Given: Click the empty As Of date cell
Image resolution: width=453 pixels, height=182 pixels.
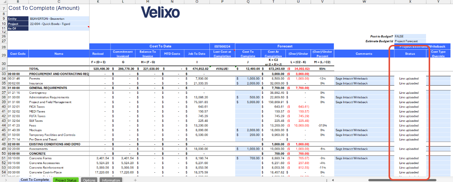Looking at the screenshot, I should pyautogui.click(x=59, y=28).
